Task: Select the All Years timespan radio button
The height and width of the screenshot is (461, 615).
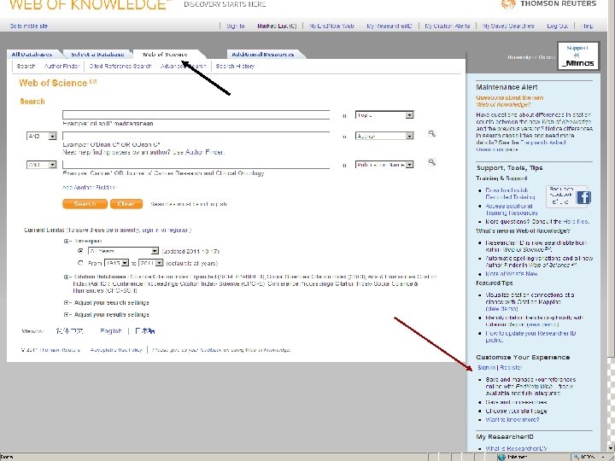Action: [80, 251]
